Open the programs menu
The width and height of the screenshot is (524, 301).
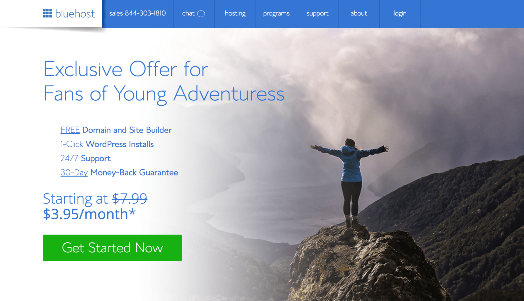pos(276,14)
